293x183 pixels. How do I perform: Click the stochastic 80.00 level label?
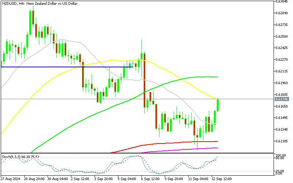click(281, 158)
